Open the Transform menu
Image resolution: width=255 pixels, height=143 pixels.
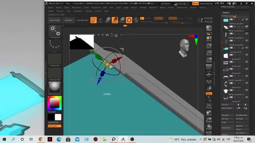[78, 11]
